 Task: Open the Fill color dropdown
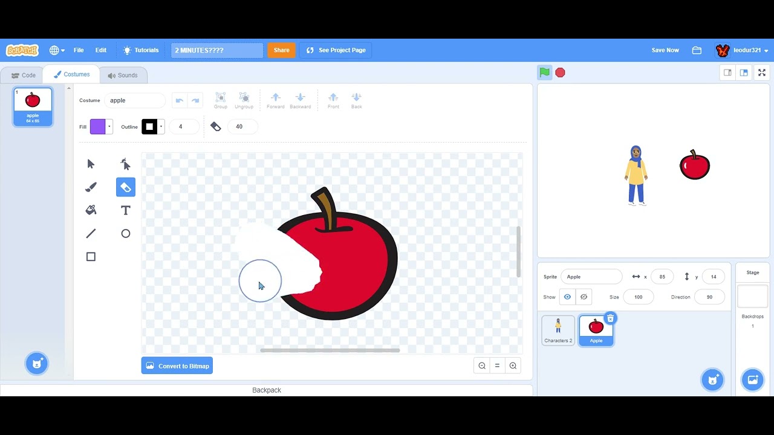(x=101, y=126)
